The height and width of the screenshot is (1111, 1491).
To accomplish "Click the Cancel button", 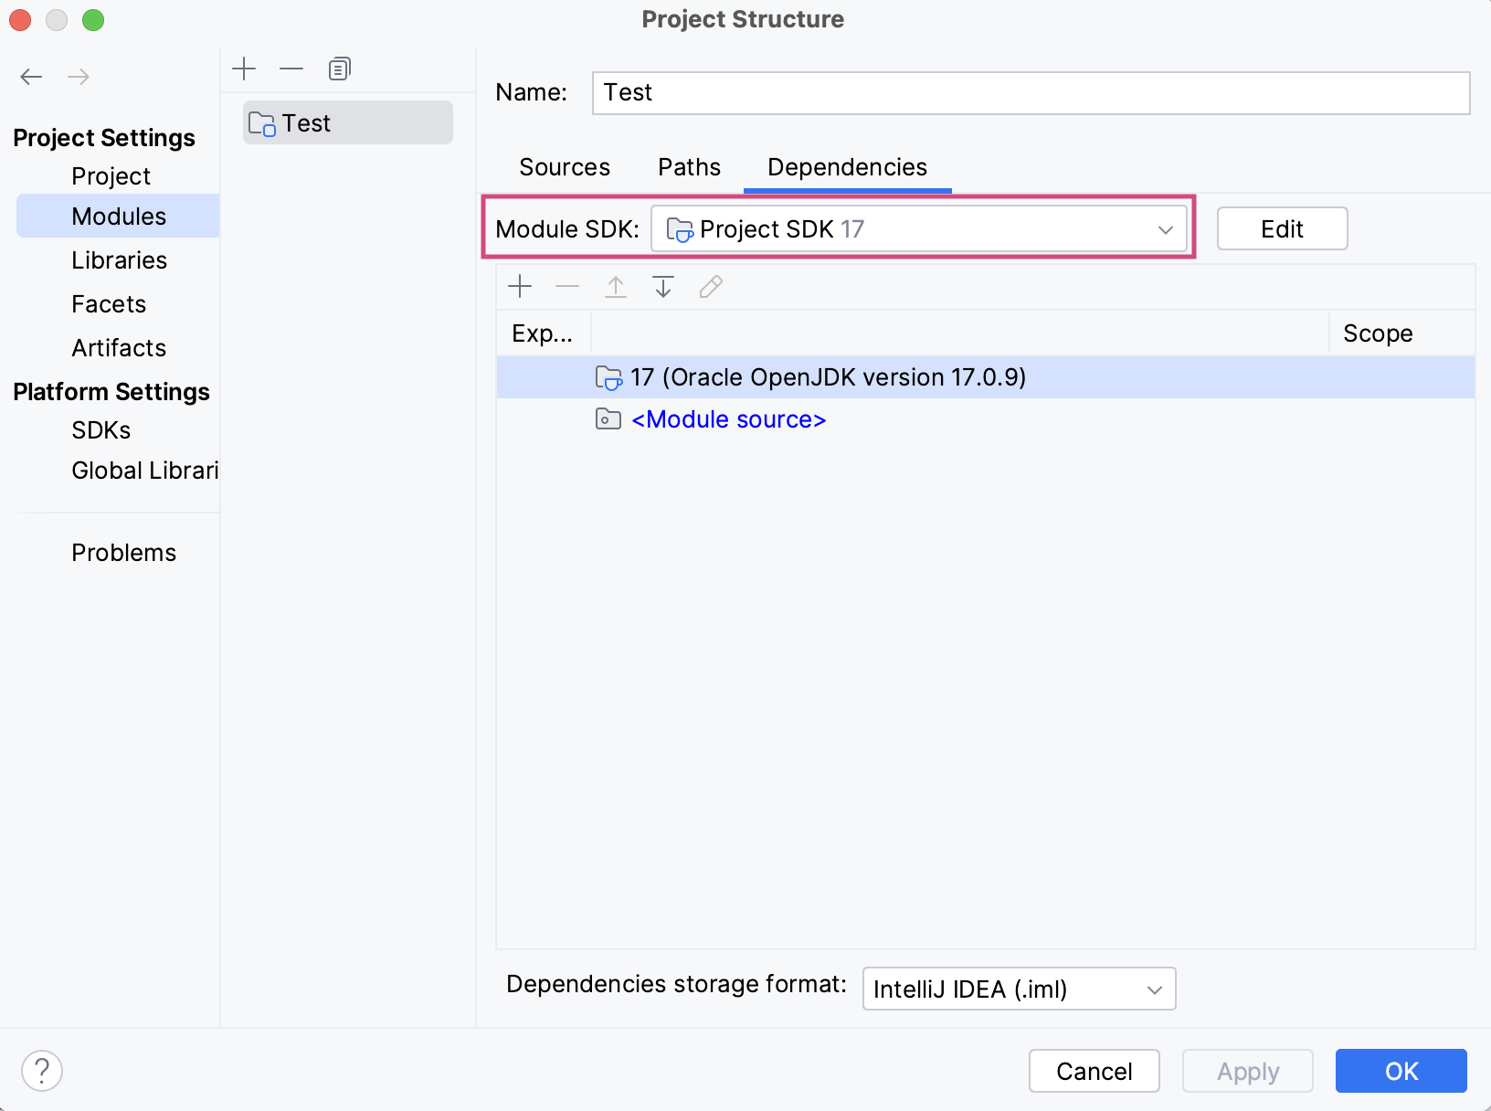I will pyautogui.click(x=1094, y=1071).
